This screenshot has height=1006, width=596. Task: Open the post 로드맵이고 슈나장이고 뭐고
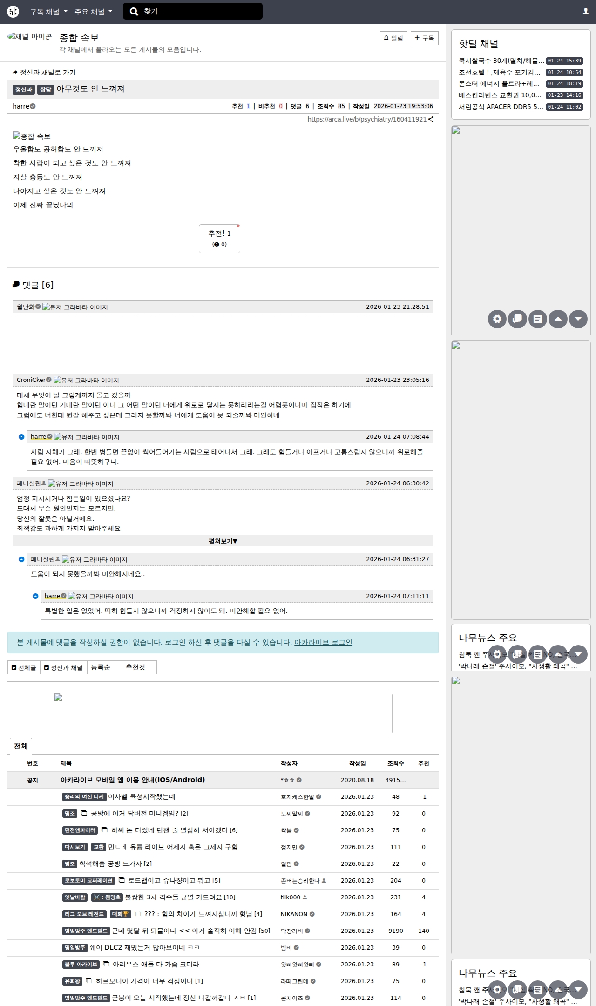pyautogui.click(x=170, y=881)
